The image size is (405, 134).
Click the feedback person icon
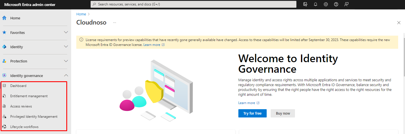pos(346,4)
